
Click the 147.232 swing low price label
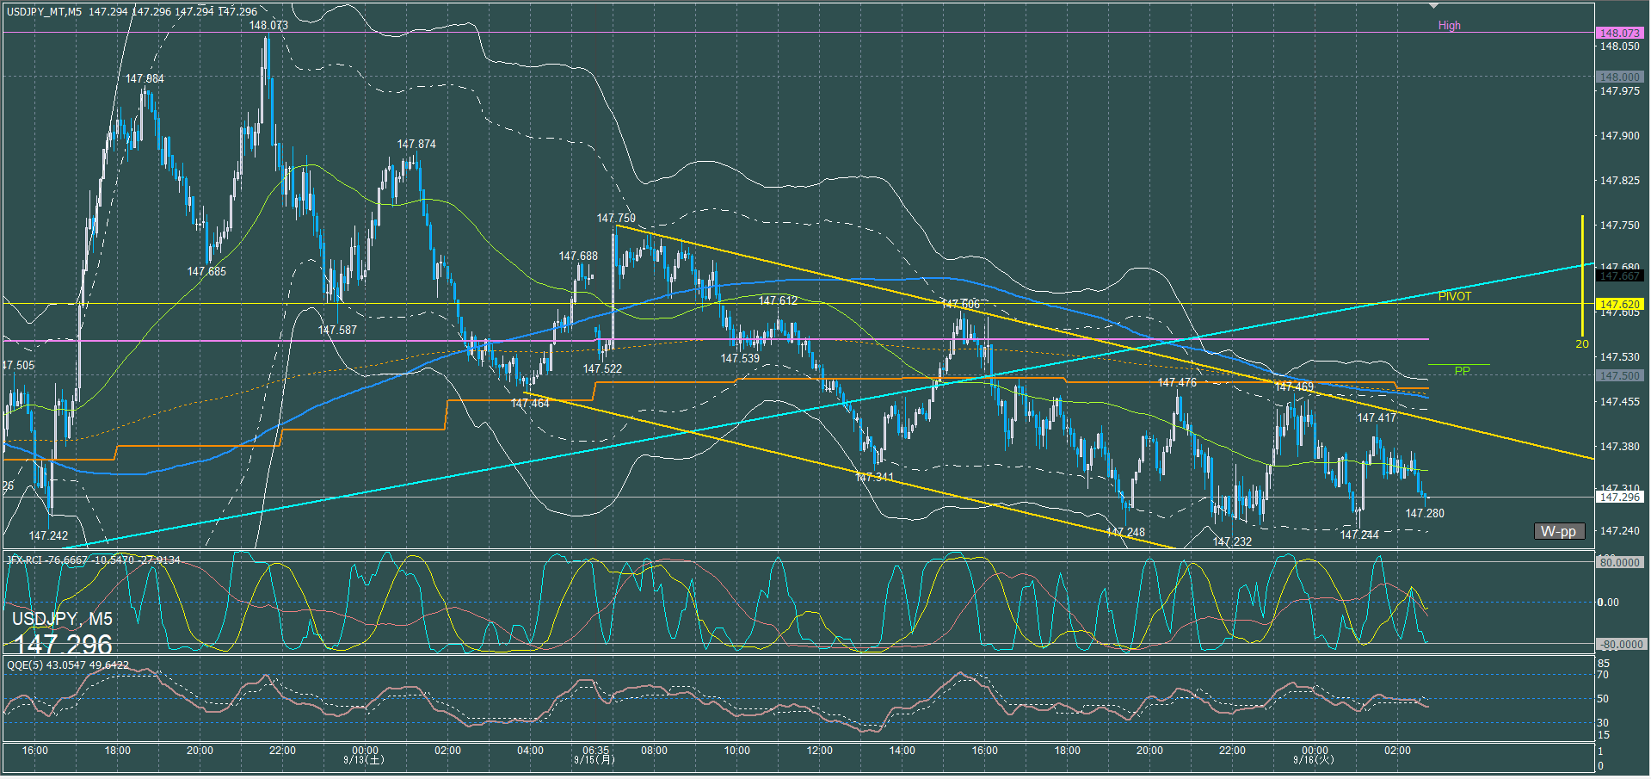pyautogui.click(x=1232, y=541)
